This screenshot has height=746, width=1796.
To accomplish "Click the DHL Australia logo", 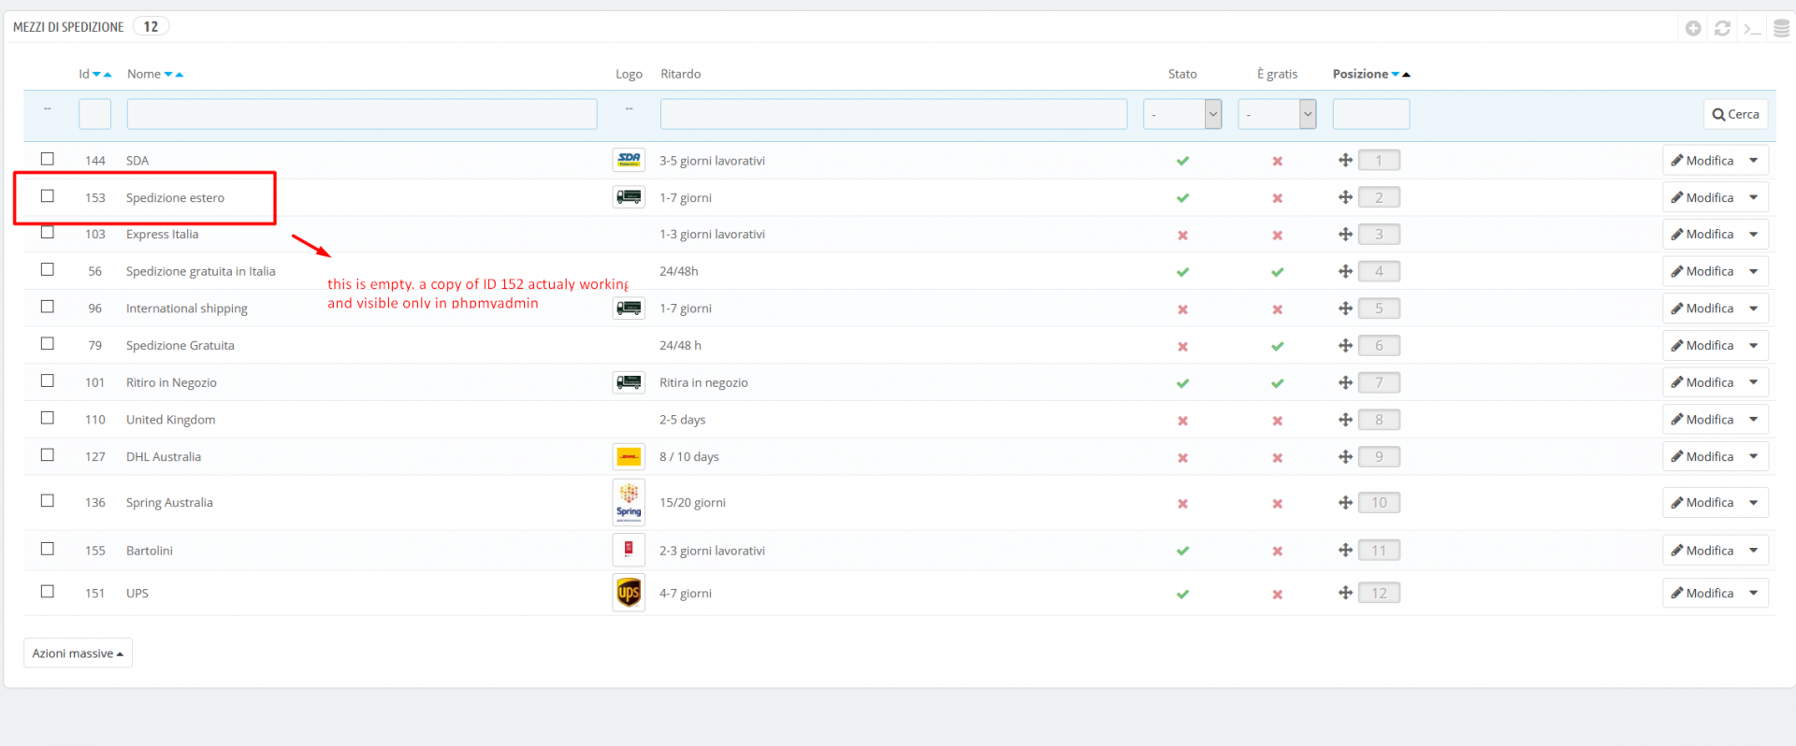I will (x=629, y=456).
